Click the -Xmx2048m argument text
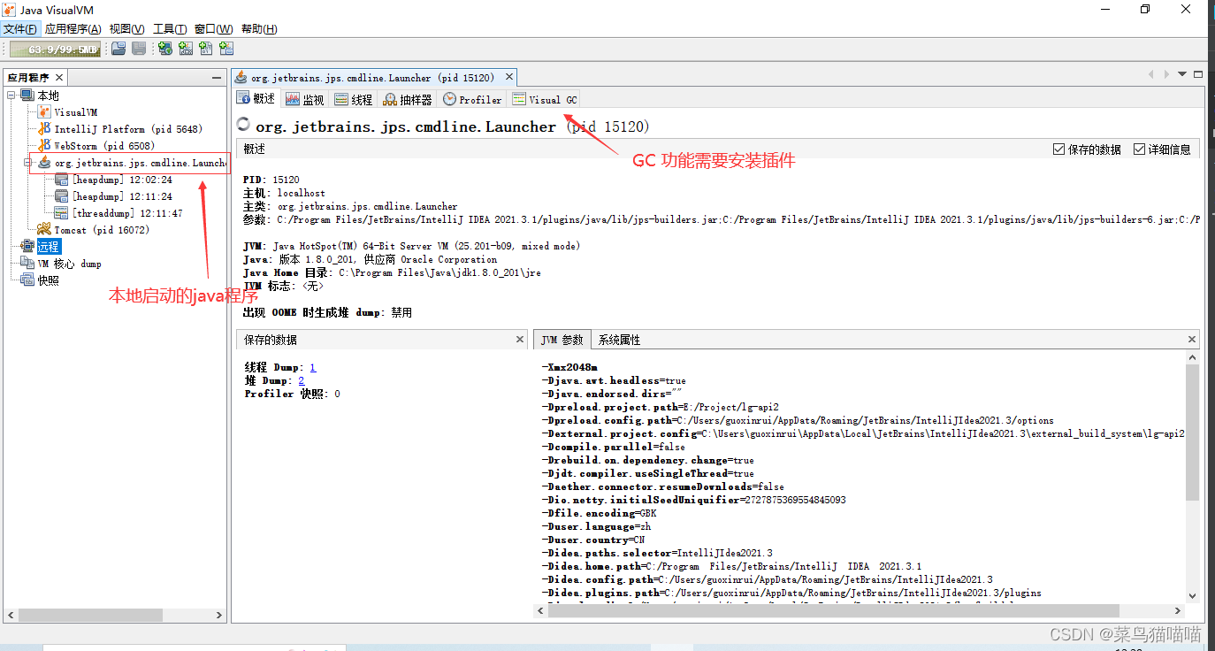Screen dimensions: 1215x651 click(569, 367)
